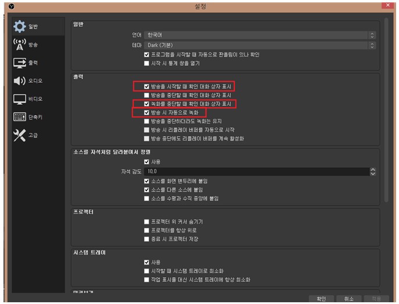Enable 작업 표시줄 대신 시스템 트레이에 항상 최소화

(x=147, y=280)
